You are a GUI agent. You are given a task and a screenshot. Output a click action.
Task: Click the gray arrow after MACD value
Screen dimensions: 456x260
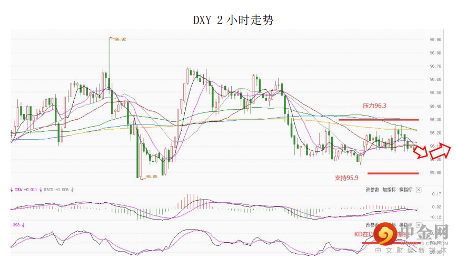pyautogui.click(x=72, y=190)
